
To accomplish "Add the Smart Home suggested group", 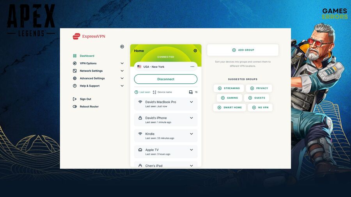I will [229, 107].
